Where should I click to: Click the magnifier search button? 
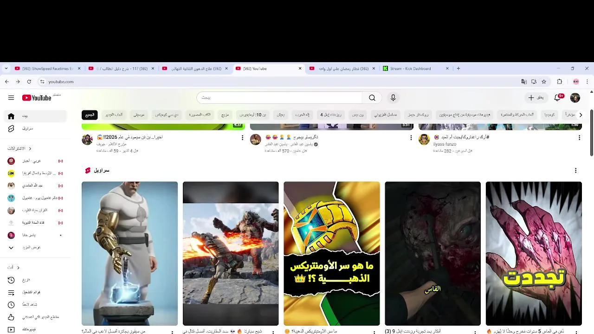tap(372, 98)
